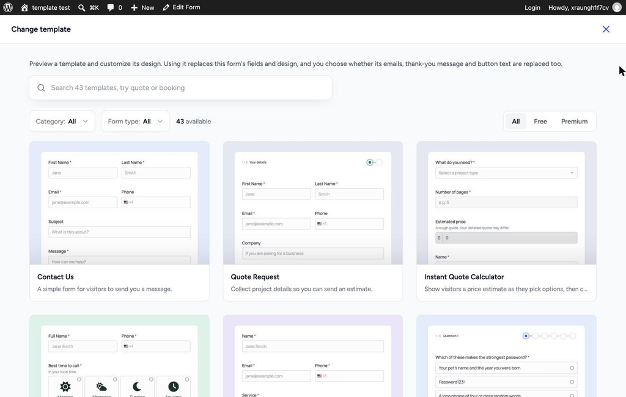Open the user avatar in admin bar
This screenshot has width=626, height=397.
pos(617,7)
